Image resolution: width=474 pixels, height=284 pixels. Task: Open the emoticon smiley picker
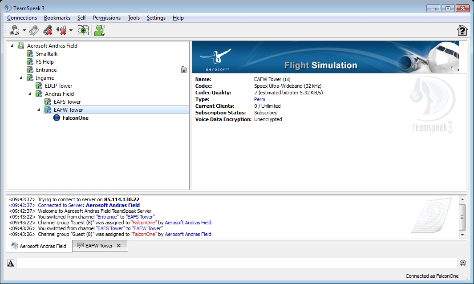click(463, 263)
